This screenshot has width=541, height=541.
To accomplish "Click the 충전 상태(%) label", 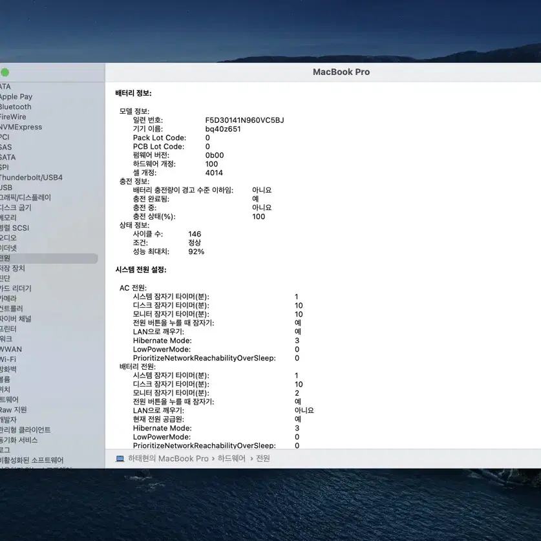I will point(154,217).
